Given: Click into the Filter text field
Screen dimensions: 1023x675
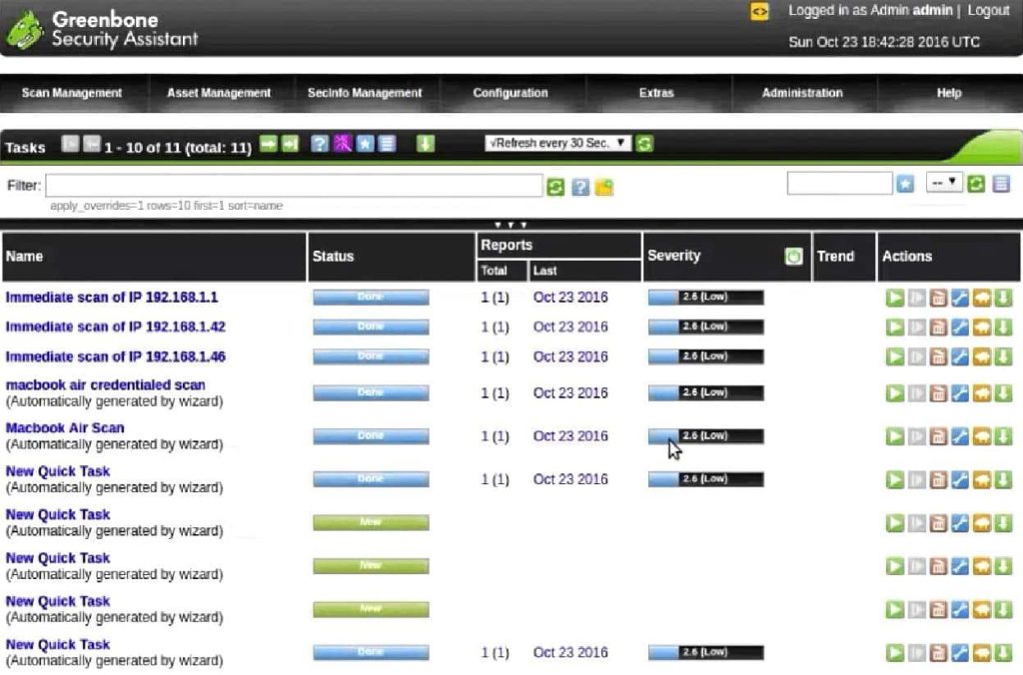Looking at the screenshot, I should pos(295,185).
